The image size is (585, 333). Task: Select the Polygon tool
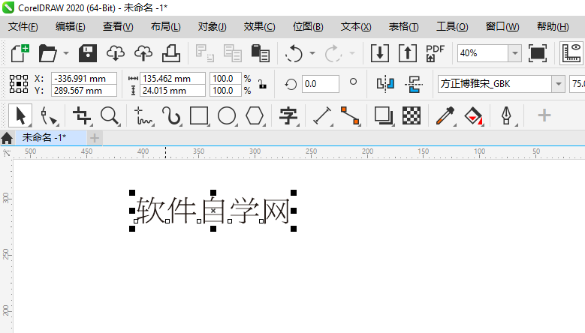pos(255,115)
